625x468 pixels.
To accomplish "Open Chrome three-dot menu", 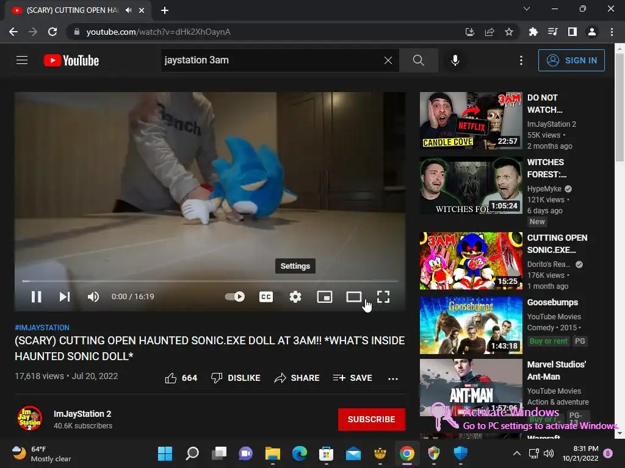I will pyautogui.click(x=612, y=32).
